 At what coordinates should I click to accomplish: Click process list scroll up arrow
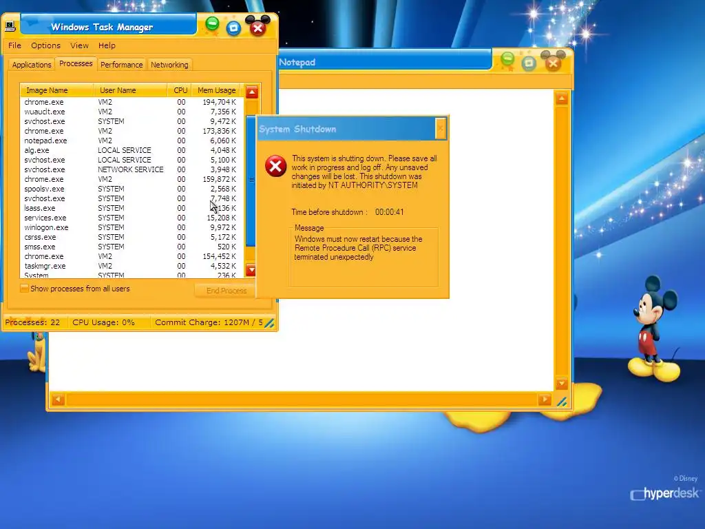click(x=252, y=92)
